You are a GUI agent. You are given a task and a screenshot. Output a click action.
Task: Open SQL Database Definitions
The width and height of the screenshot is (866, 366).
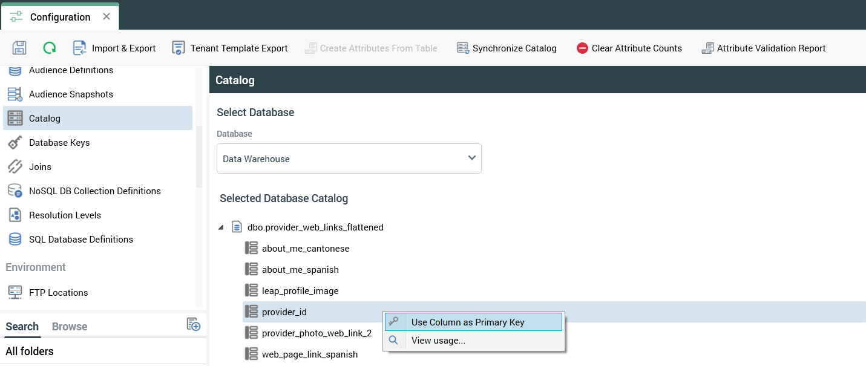point(80,240)
